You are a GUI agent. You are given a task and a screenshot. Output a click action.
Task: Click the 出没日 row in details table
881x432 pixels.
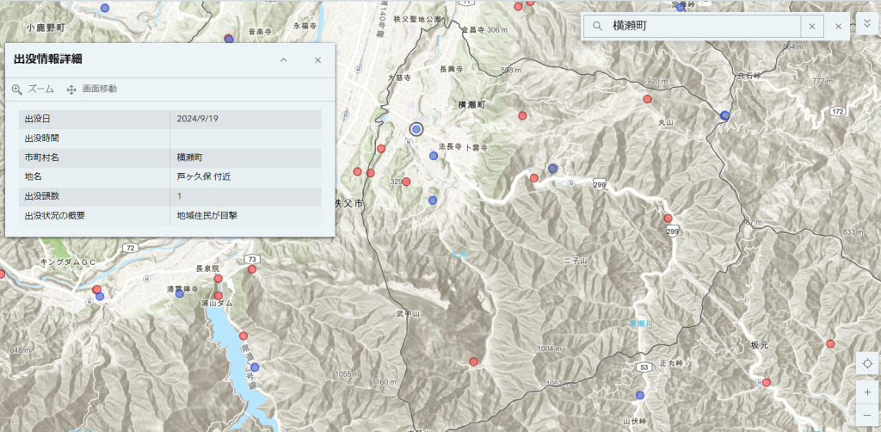170,119
